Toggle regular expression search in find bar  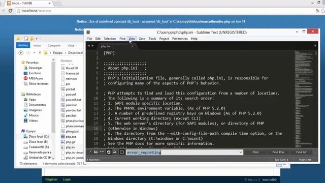click(x=89, y=152)
